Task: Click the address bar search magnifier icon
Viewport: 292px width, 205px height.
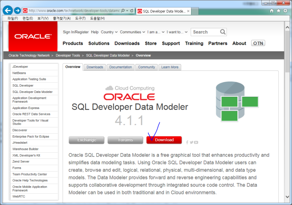Action: pos(123,11)
